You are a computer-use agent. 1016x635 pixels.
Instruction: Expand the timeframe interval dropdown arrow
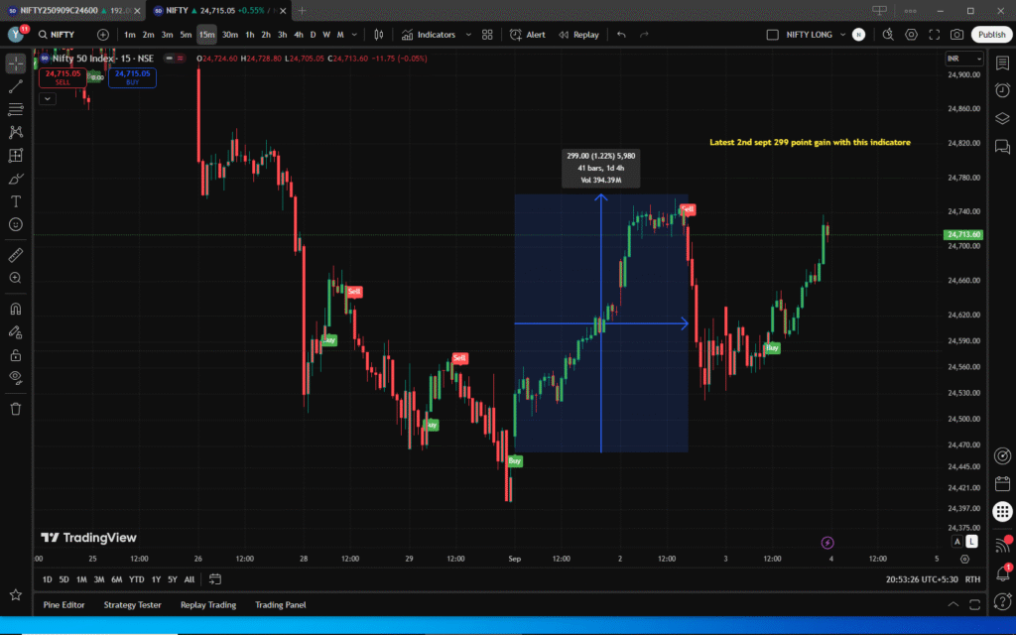pos(355,35)
